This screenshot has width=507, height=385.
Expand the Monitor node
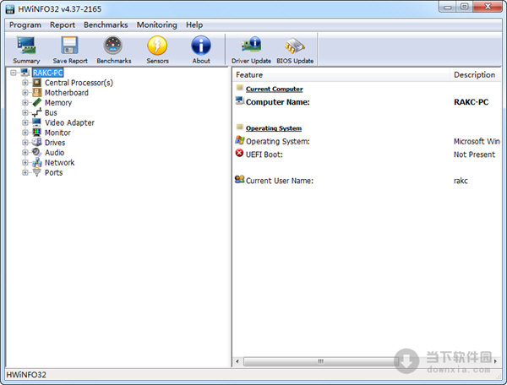pos(25,133)
